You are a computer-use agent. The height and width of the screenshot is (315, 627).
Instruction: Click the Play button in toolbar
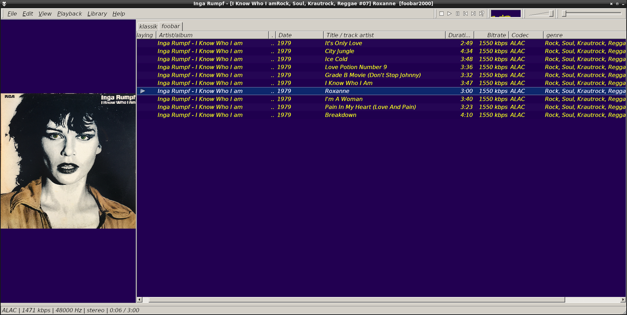tap(449, 14)
